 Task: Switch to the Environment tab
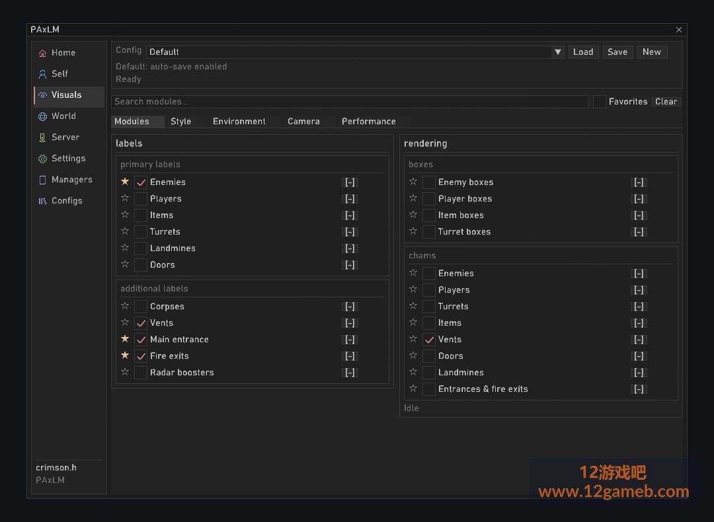[239, 122]
